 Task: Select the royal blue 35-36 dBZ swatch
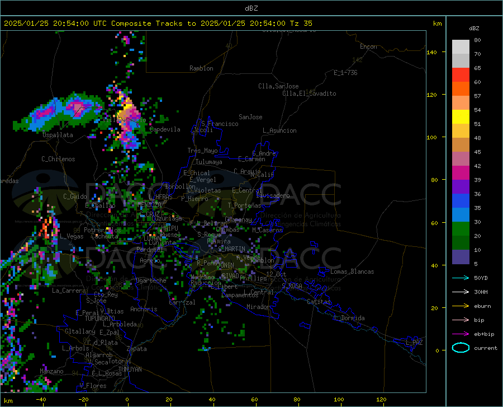tap(461, 201)
